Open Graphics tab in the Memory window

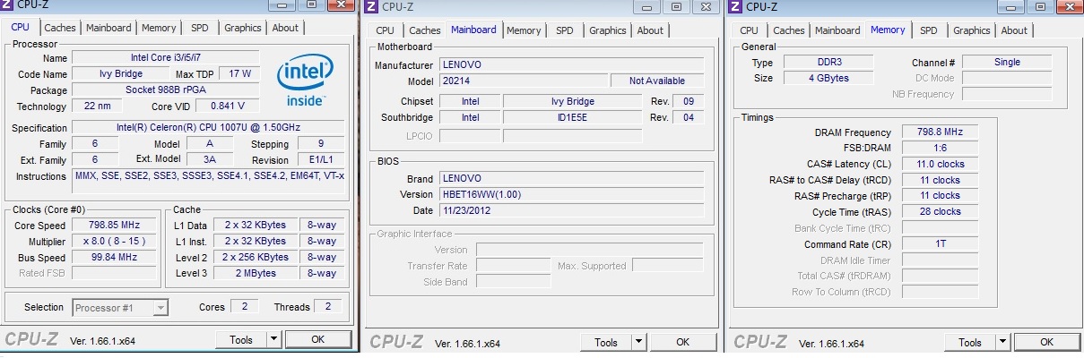pyautogui.click(x=971, y=30)
